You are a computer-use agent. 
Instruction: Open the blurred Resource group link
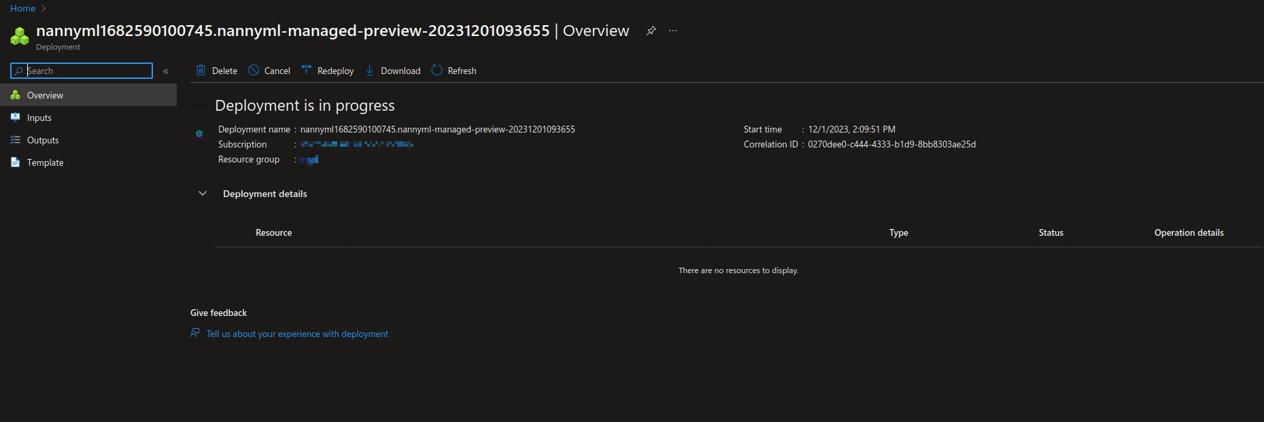pos(309,159)
